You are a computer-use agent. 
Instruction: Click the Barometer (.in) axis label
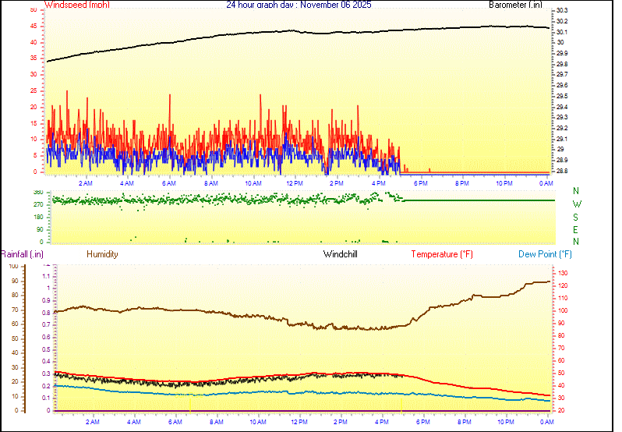pyautogui.click(x=515, y=5)
